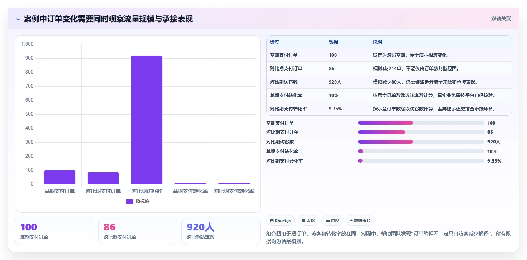Click the tallest chart bar, for 对比期访客数
527x260 pixels.
147,120
